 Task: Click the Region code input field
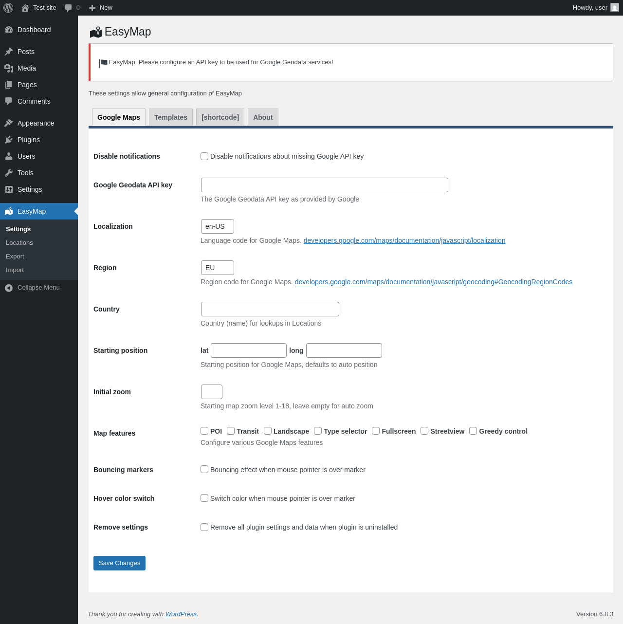click(218, 268)
